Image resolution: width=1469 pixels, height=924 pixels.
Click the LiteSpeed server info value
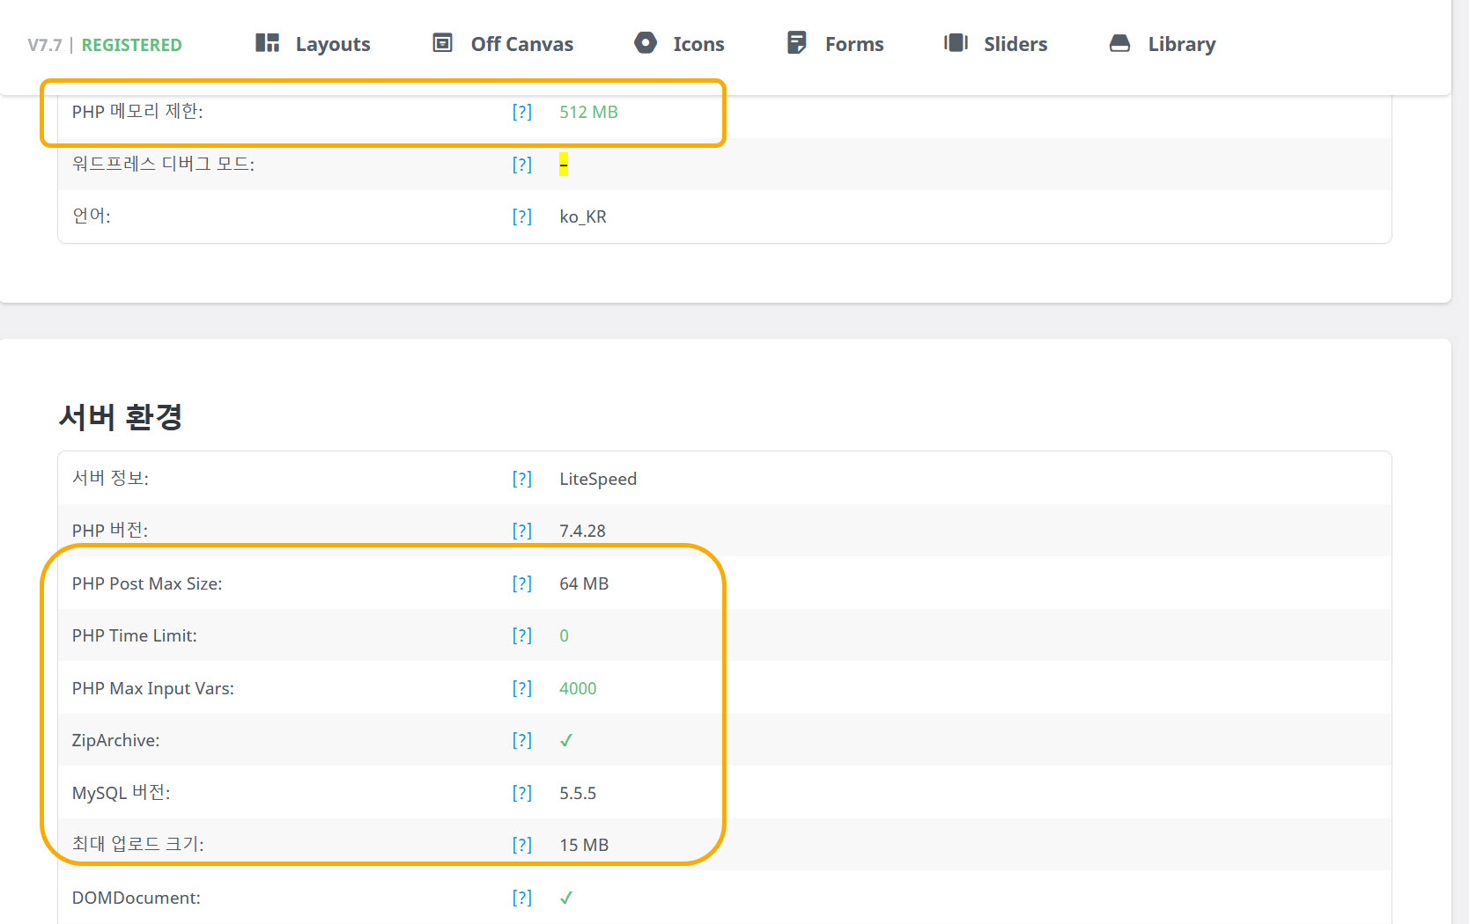598,479
